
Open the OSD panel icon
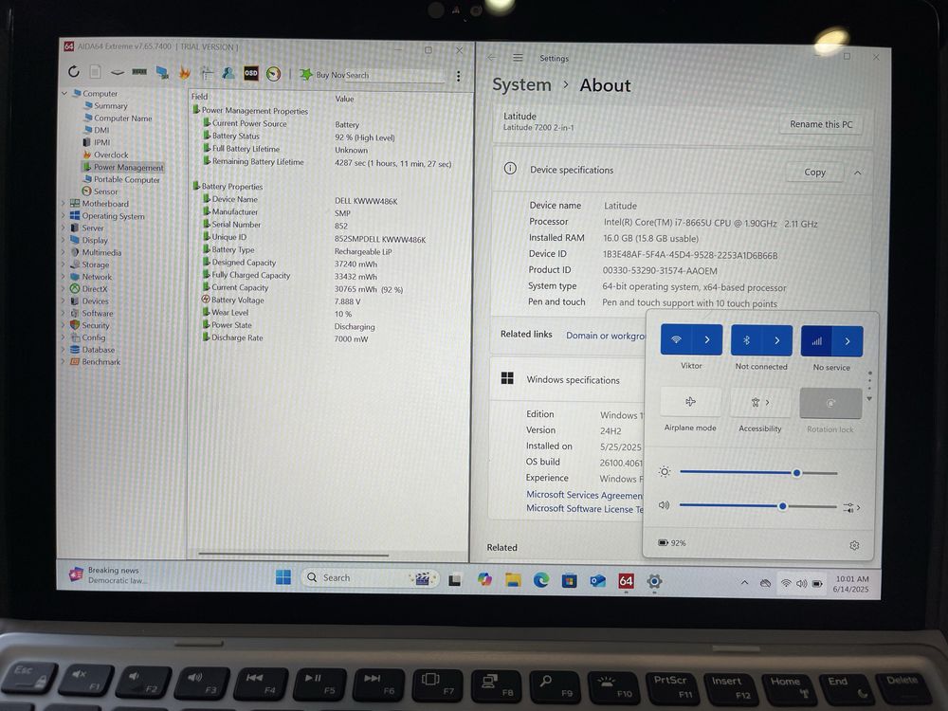tap(251, 73)
